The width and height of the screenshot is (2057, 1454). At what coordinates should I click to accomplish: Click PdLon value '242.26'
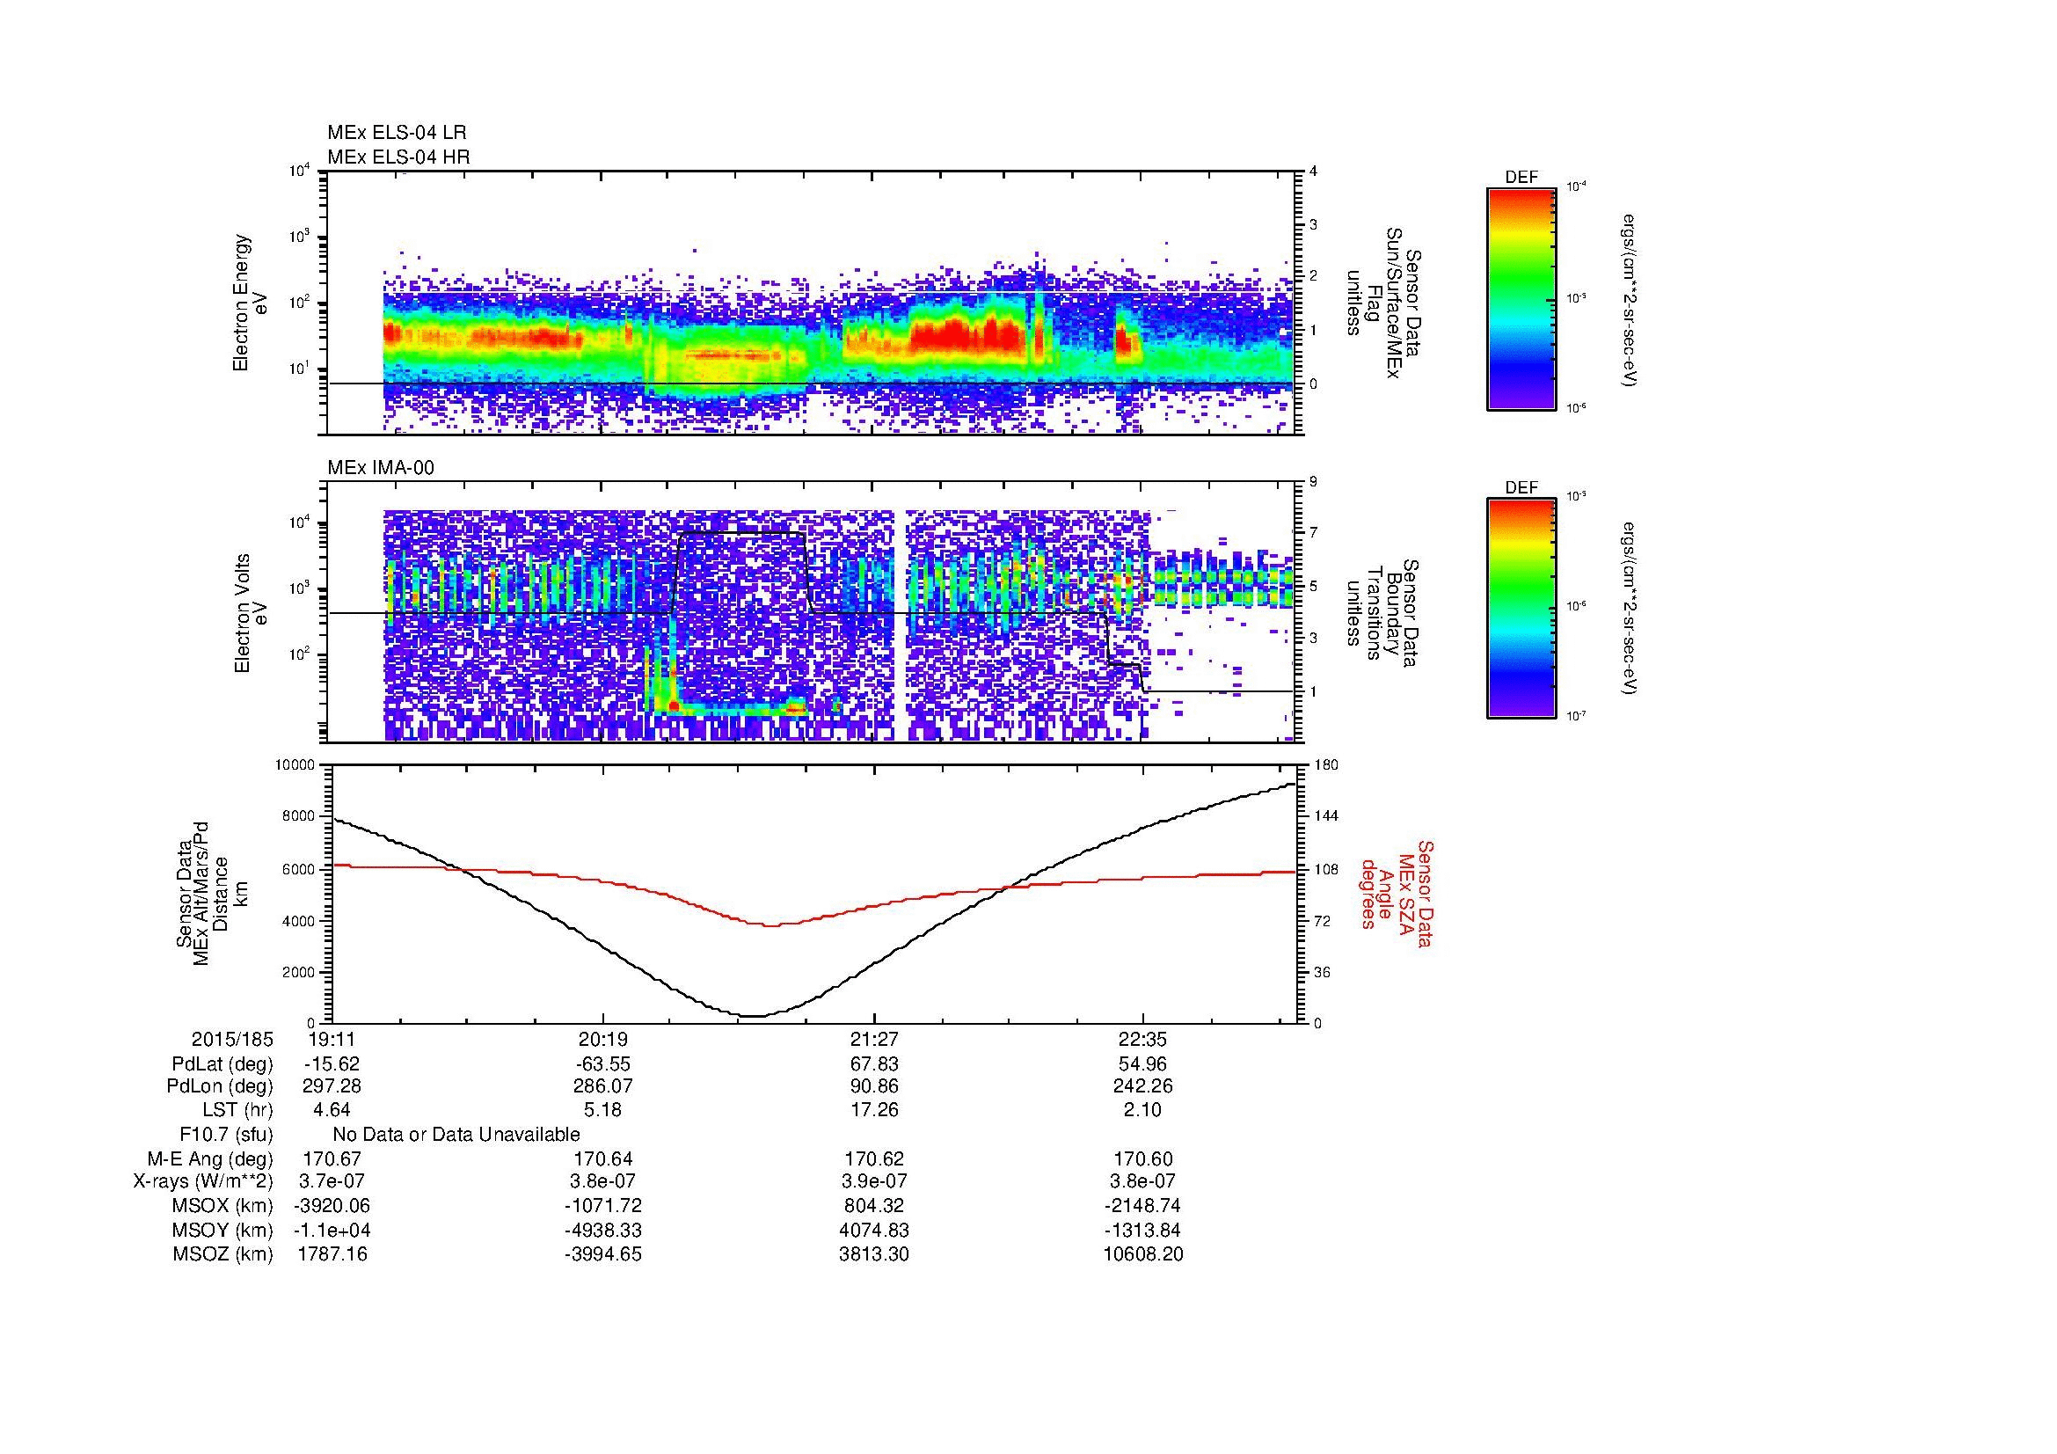click(x=1143, y=1086)
